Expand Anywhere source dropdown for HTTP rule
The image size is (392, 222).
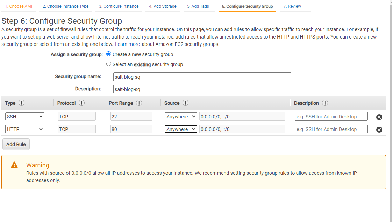(x=181, y=129)
